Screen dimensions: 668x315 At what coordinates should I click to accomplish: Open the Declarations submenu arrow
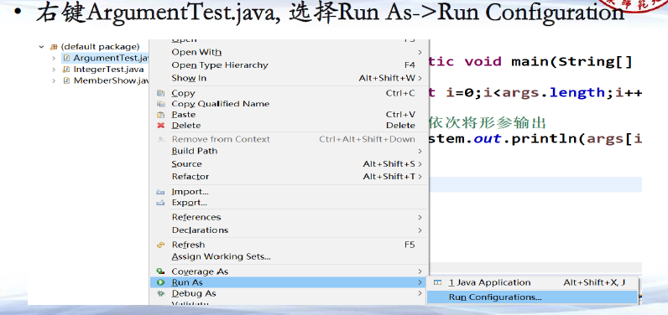click(x=420, y=230)
